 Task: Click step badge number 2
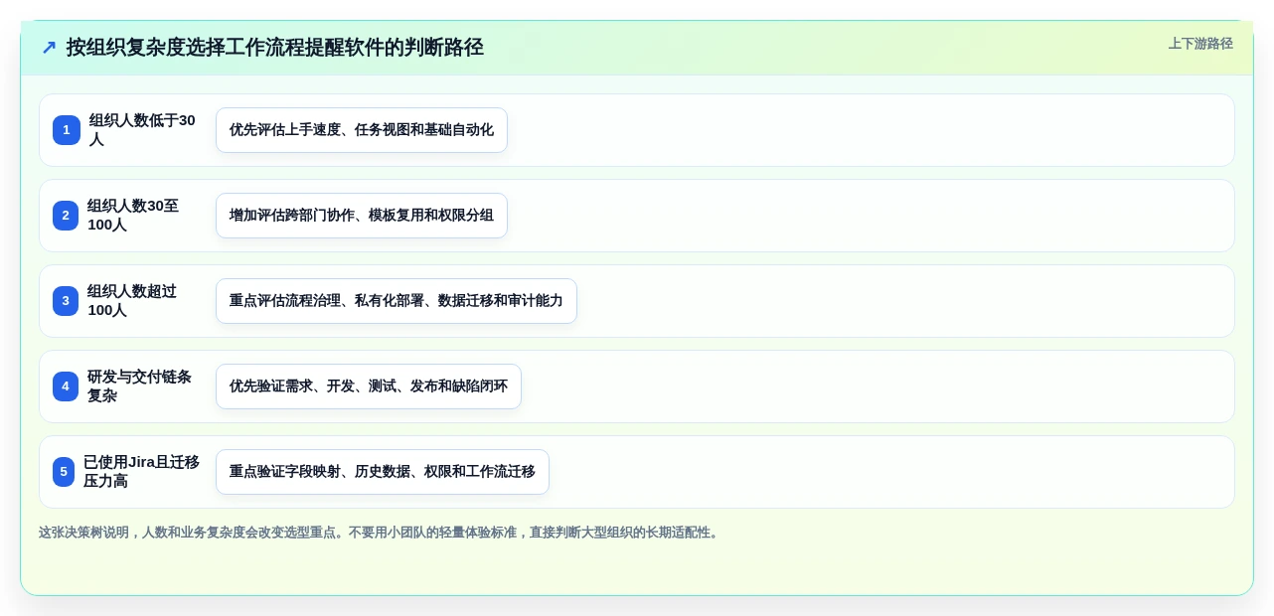pos(66,216)
